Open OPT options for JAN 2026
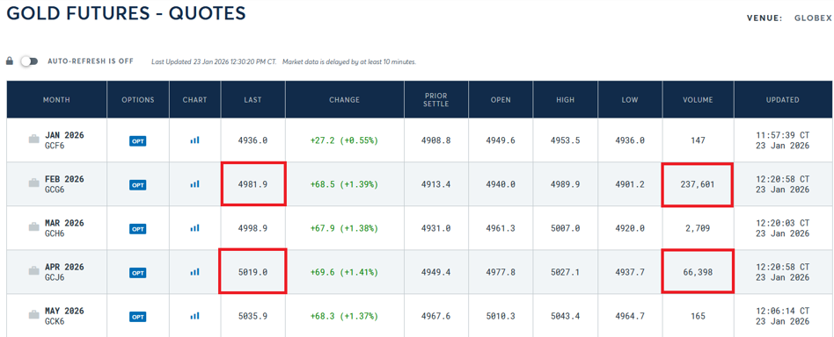This screenshot has width=834, height=337. tap(138, 141)
